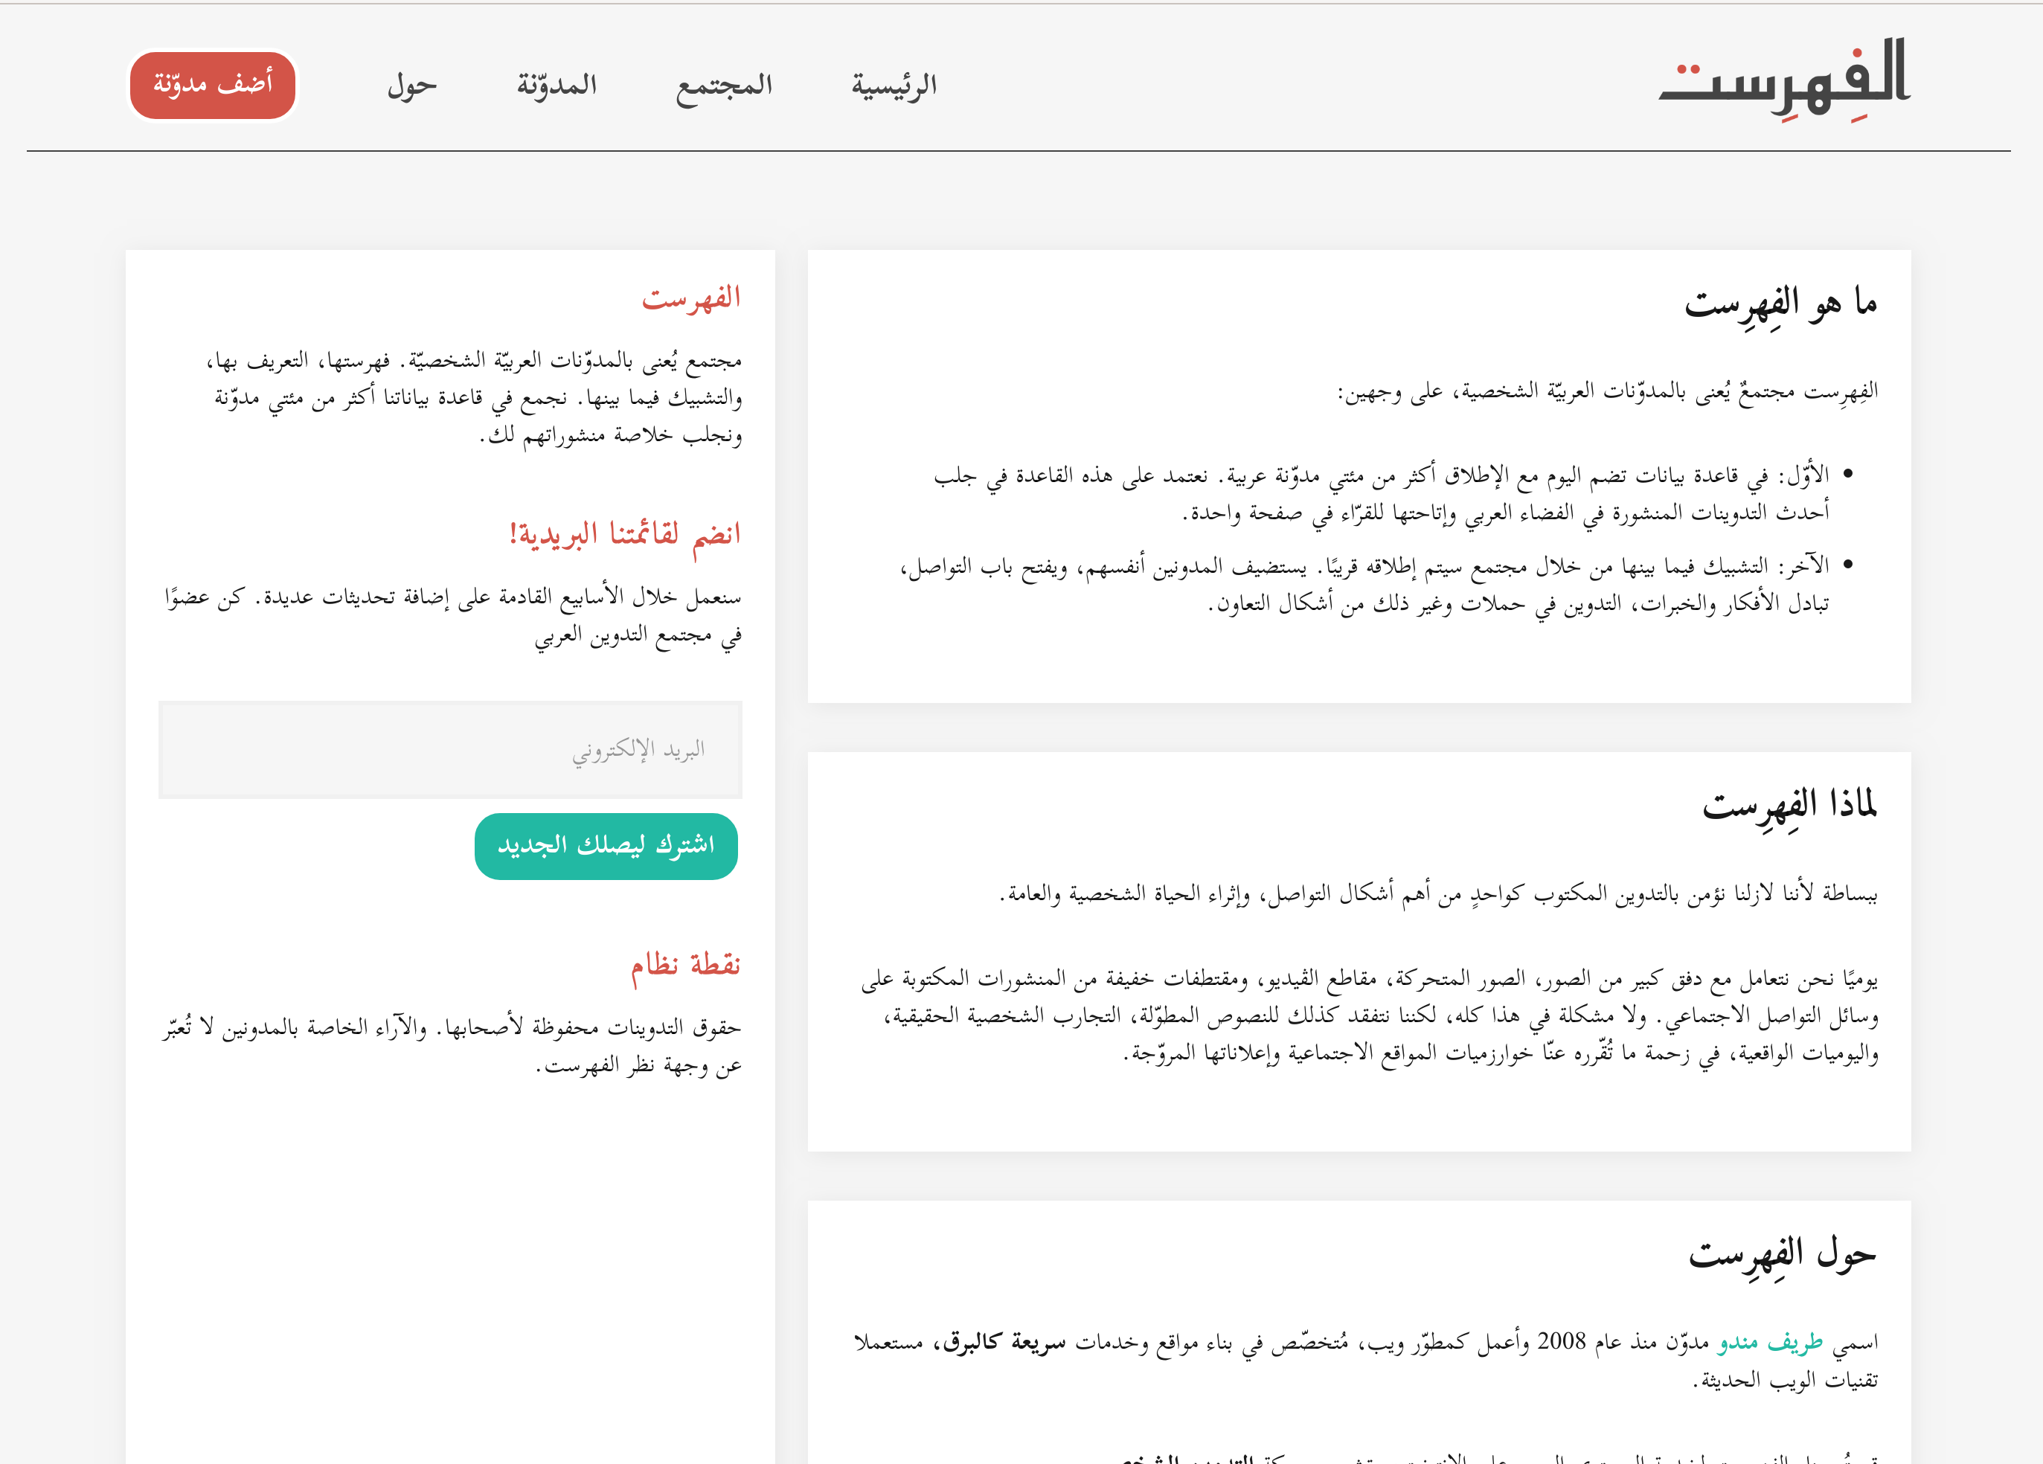Open the الرئيسية navigation item
2043x1464 pixels.
point(894,86)
